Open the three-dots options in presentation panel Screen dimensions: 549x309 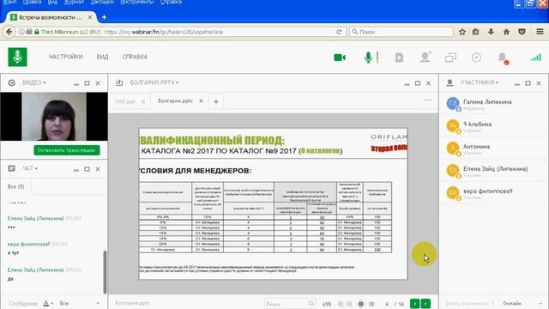click(428, 100)
